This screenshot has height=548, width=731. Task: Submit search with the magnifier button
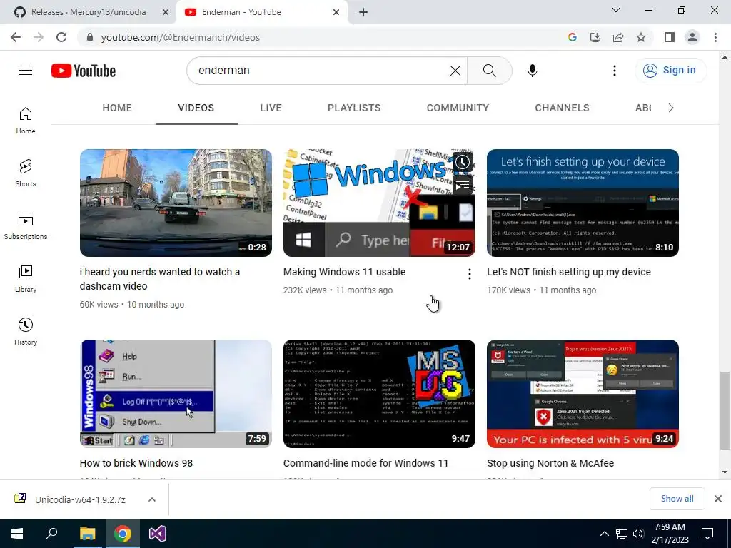(x=489, y=71)
